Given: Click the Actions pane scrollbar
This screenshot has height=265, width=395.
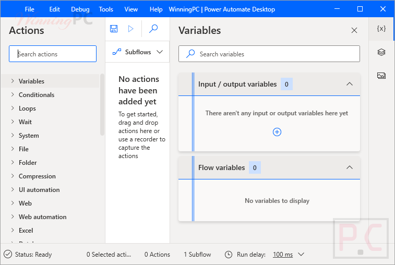Looking at the screenshot, I should point(102,104).
